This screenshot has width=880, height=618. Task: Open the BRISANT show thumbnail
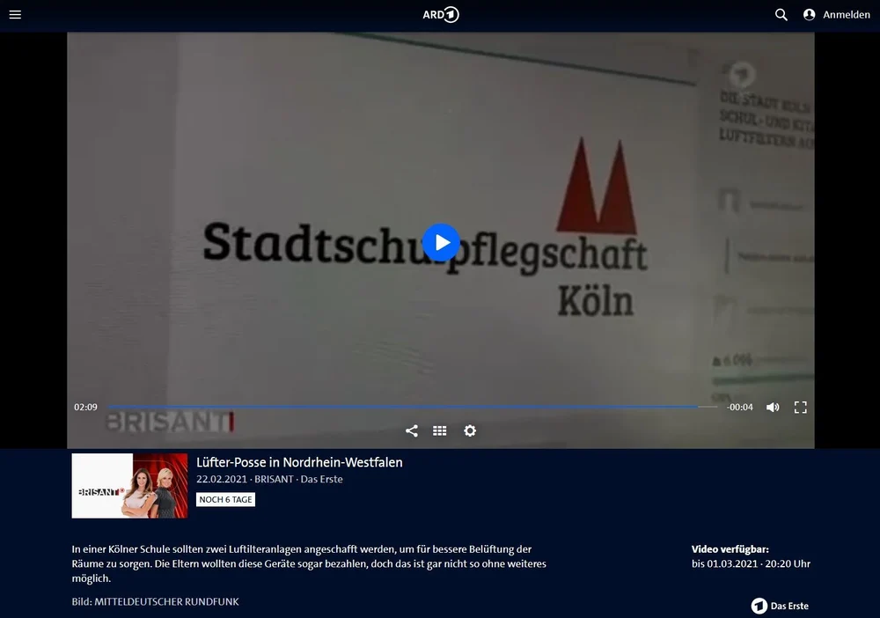[129, 486]
